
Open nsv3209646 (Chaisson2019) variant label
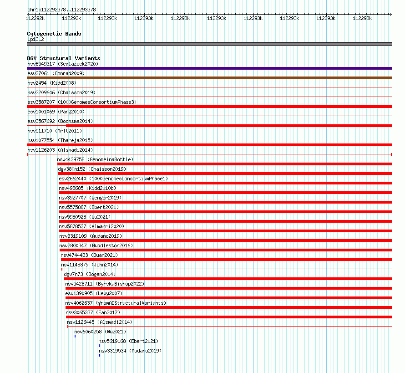coord(61,92)
